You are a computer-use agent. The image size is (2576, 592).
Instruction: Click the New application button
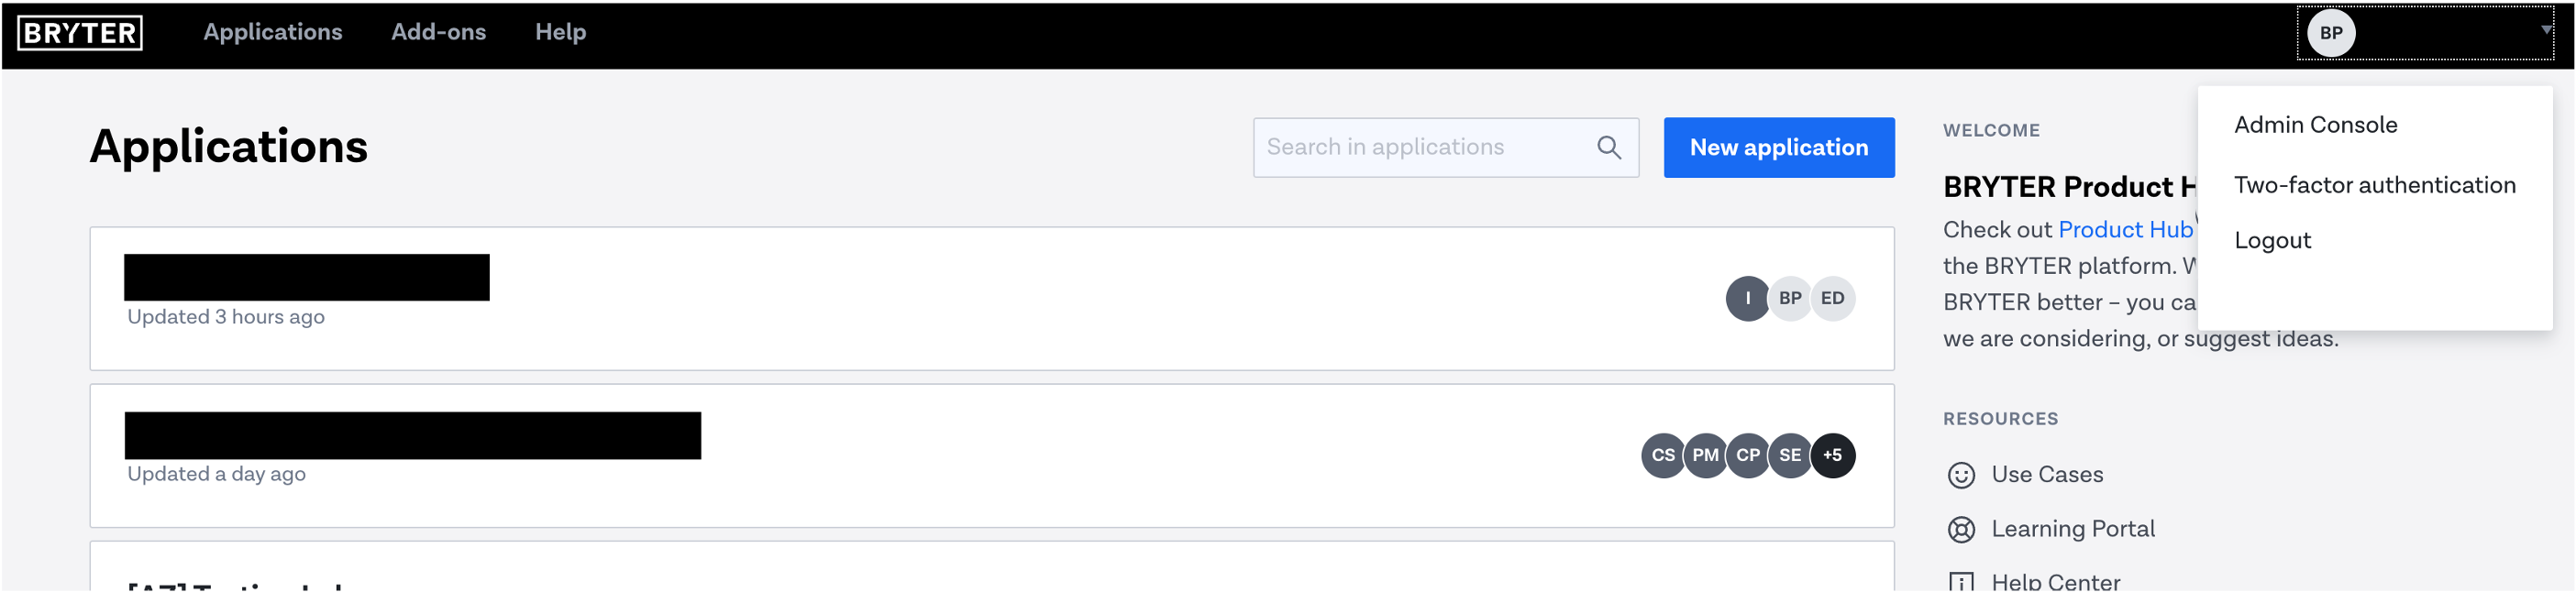click(x=1778, y=148)
